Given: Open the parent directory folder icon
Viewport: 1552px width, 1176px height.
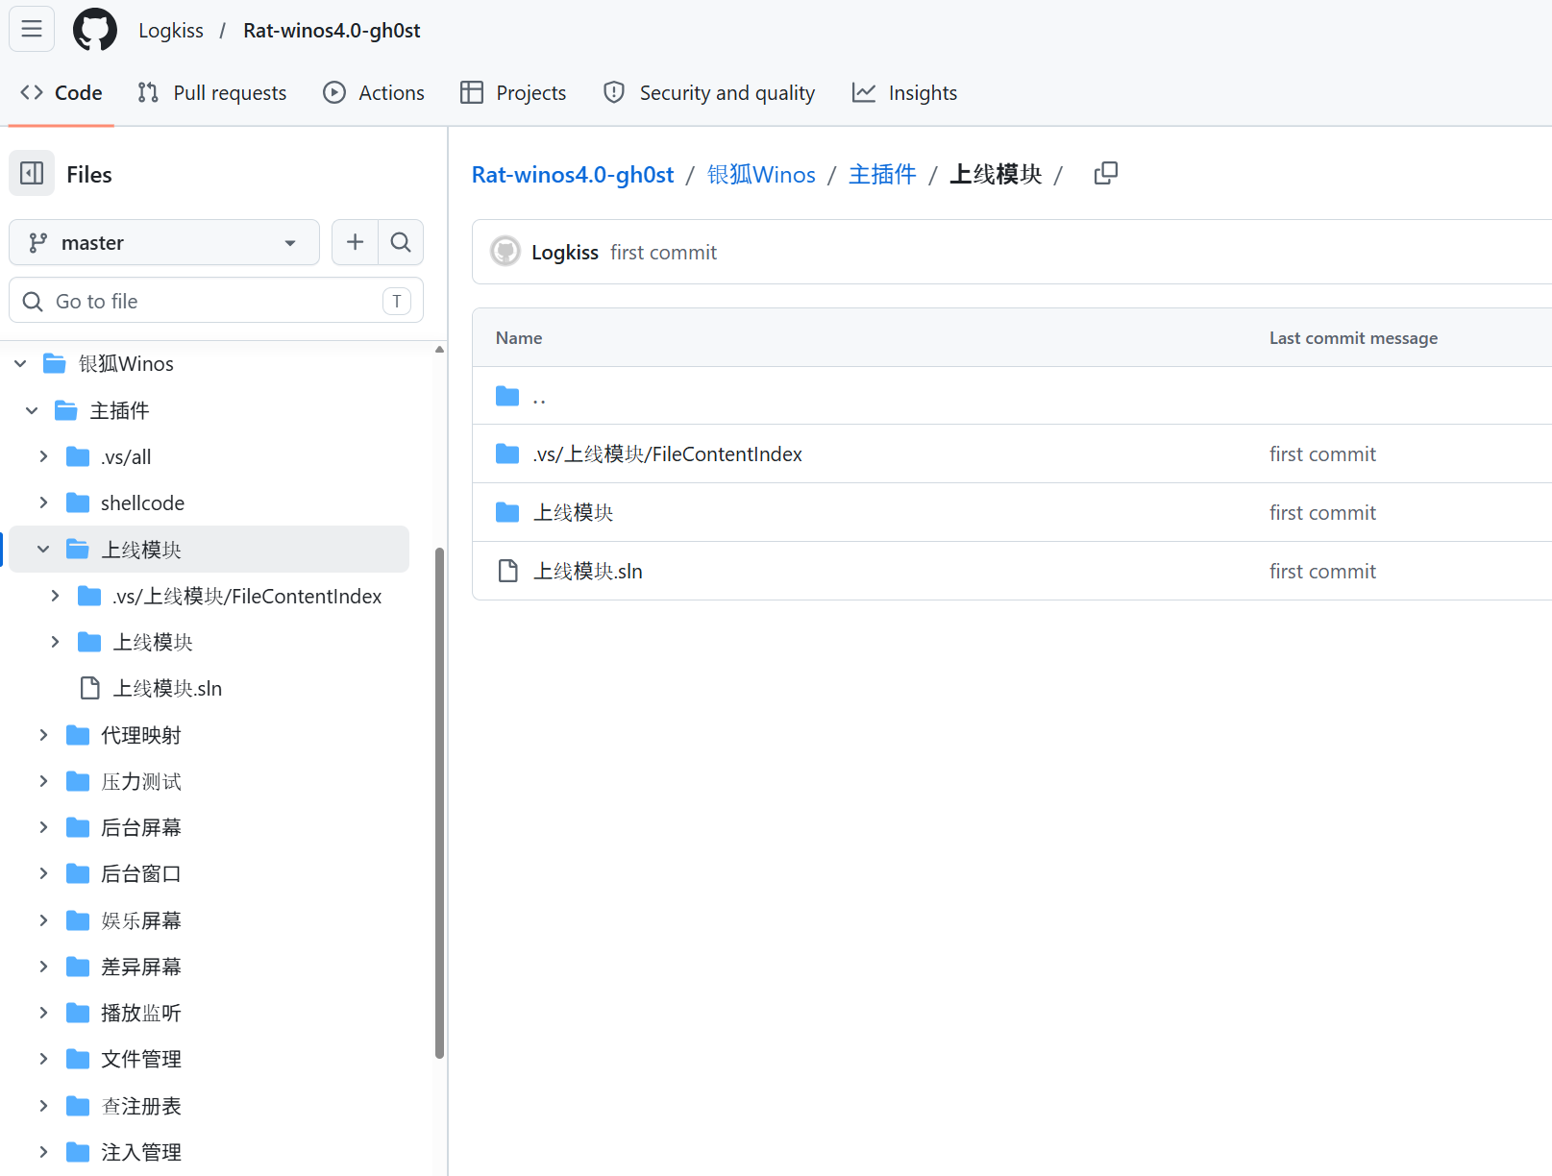Looking at the screenshot, I should tap(507, 396).
